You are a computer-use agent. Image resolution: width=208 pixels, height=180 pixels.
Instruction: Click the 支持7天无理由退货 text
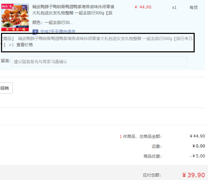58,32
